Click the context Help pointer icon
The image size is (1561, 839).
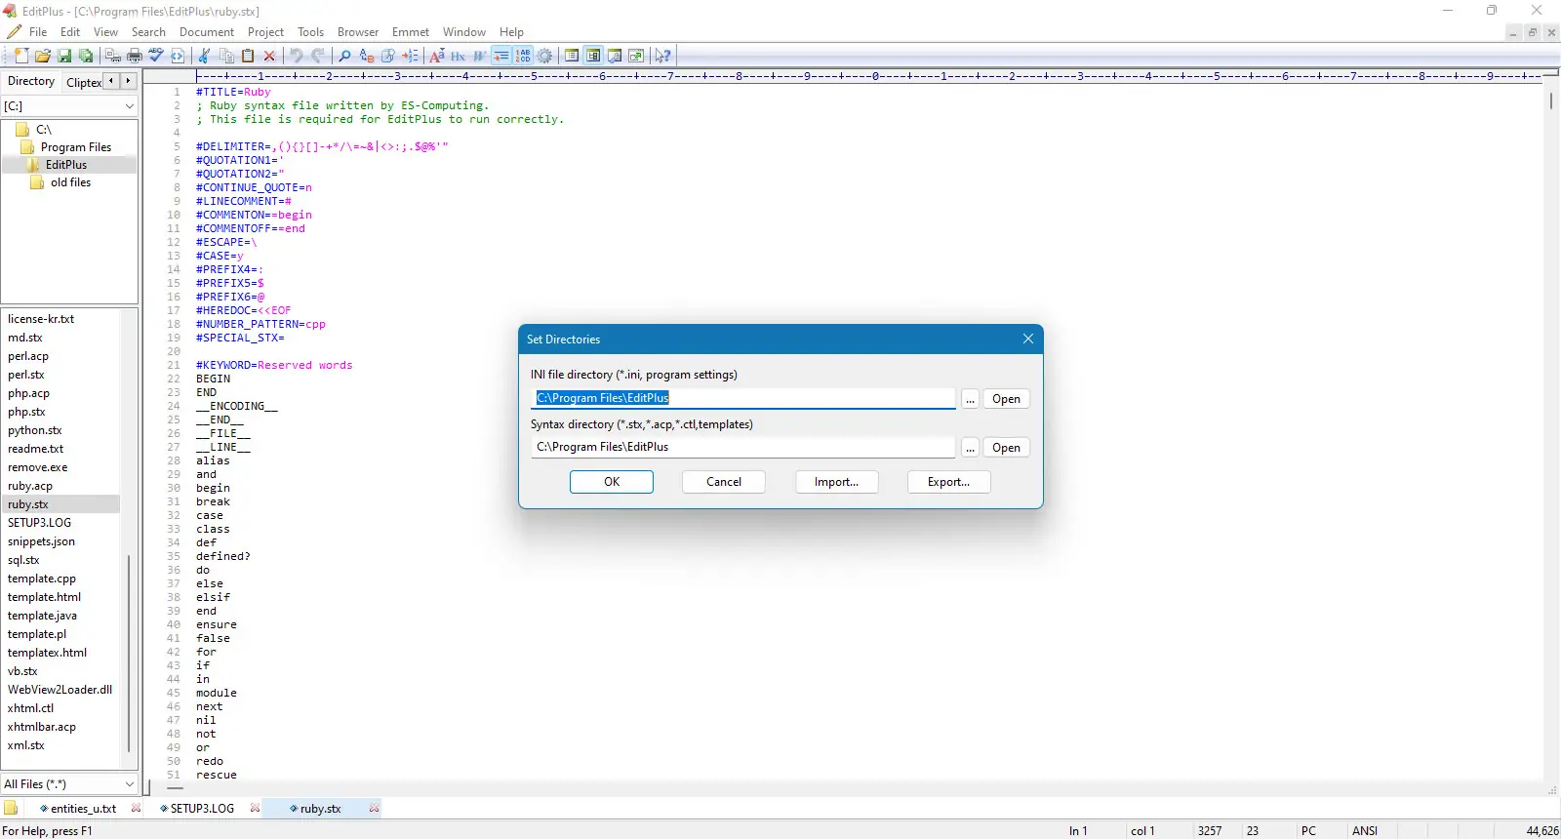point(663,56)
